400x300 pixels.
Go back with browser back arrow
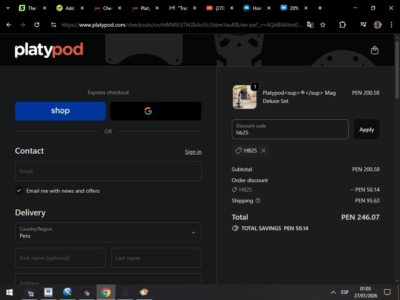(x=9, y=25)
